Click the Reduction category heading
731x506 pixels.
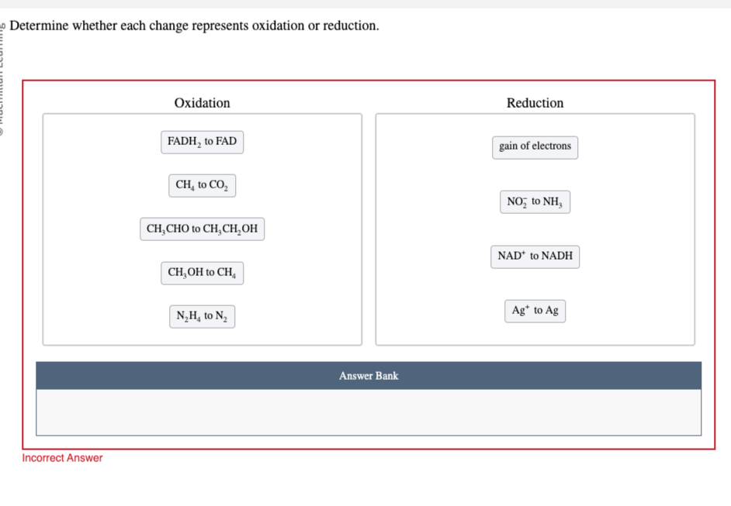click(535, 102)
